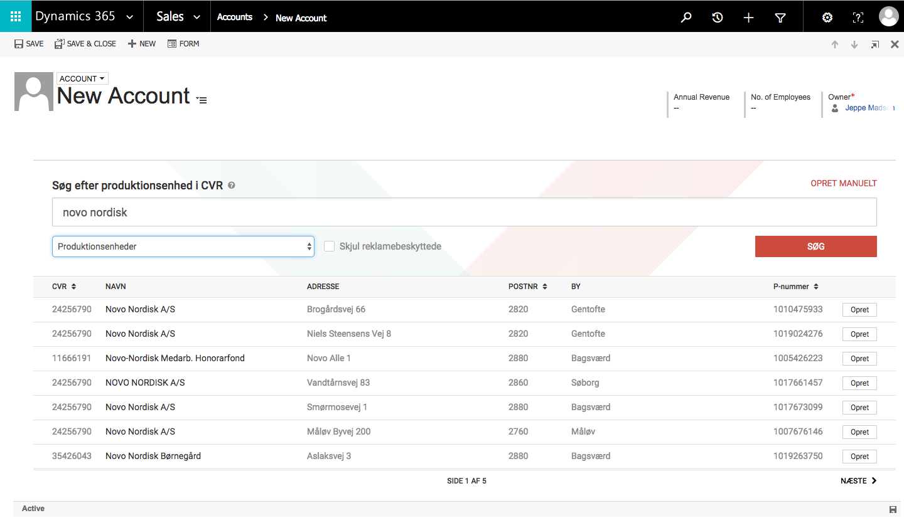
Task: Click SAVE in the command bar
Action: coord(29,44)
